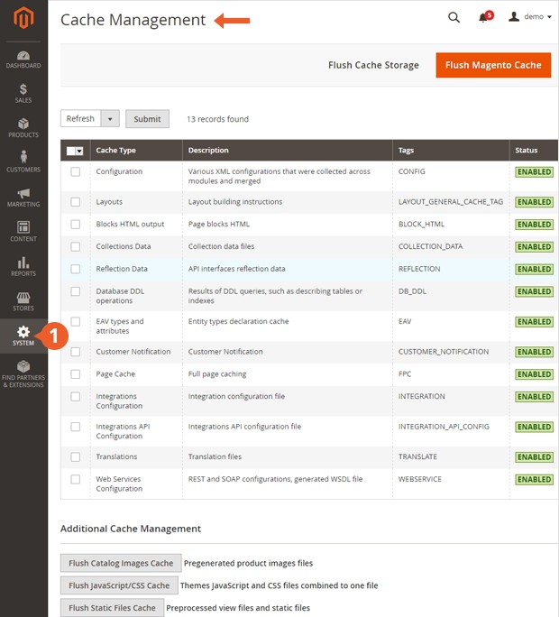Check the EAV types and attributes checkbox

pos(76,321)
